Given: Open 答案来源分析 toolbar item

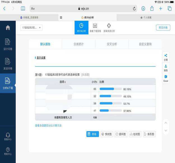Looking at the screenshot, I should coord(109,28).
